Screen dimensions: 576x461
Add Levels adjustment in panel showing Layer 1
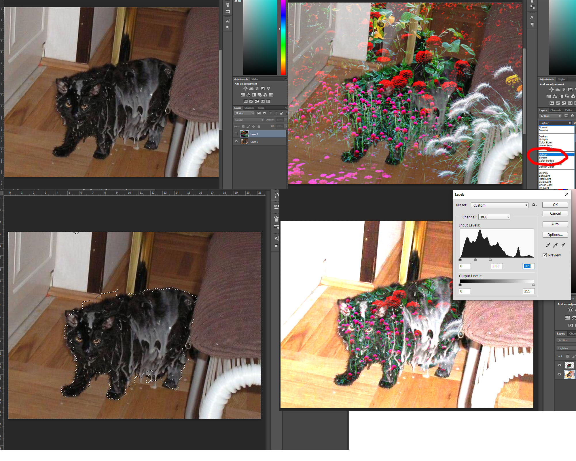click(251, 89)
